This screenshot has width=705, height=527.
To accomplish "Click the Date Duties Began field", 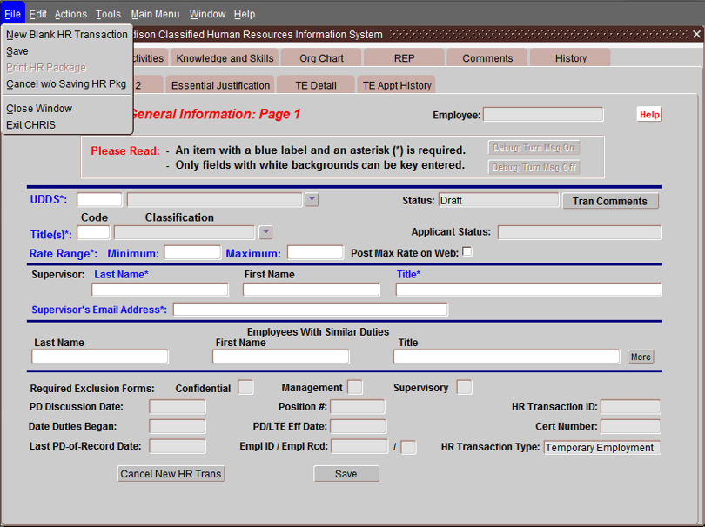I will tap(178, 426).
